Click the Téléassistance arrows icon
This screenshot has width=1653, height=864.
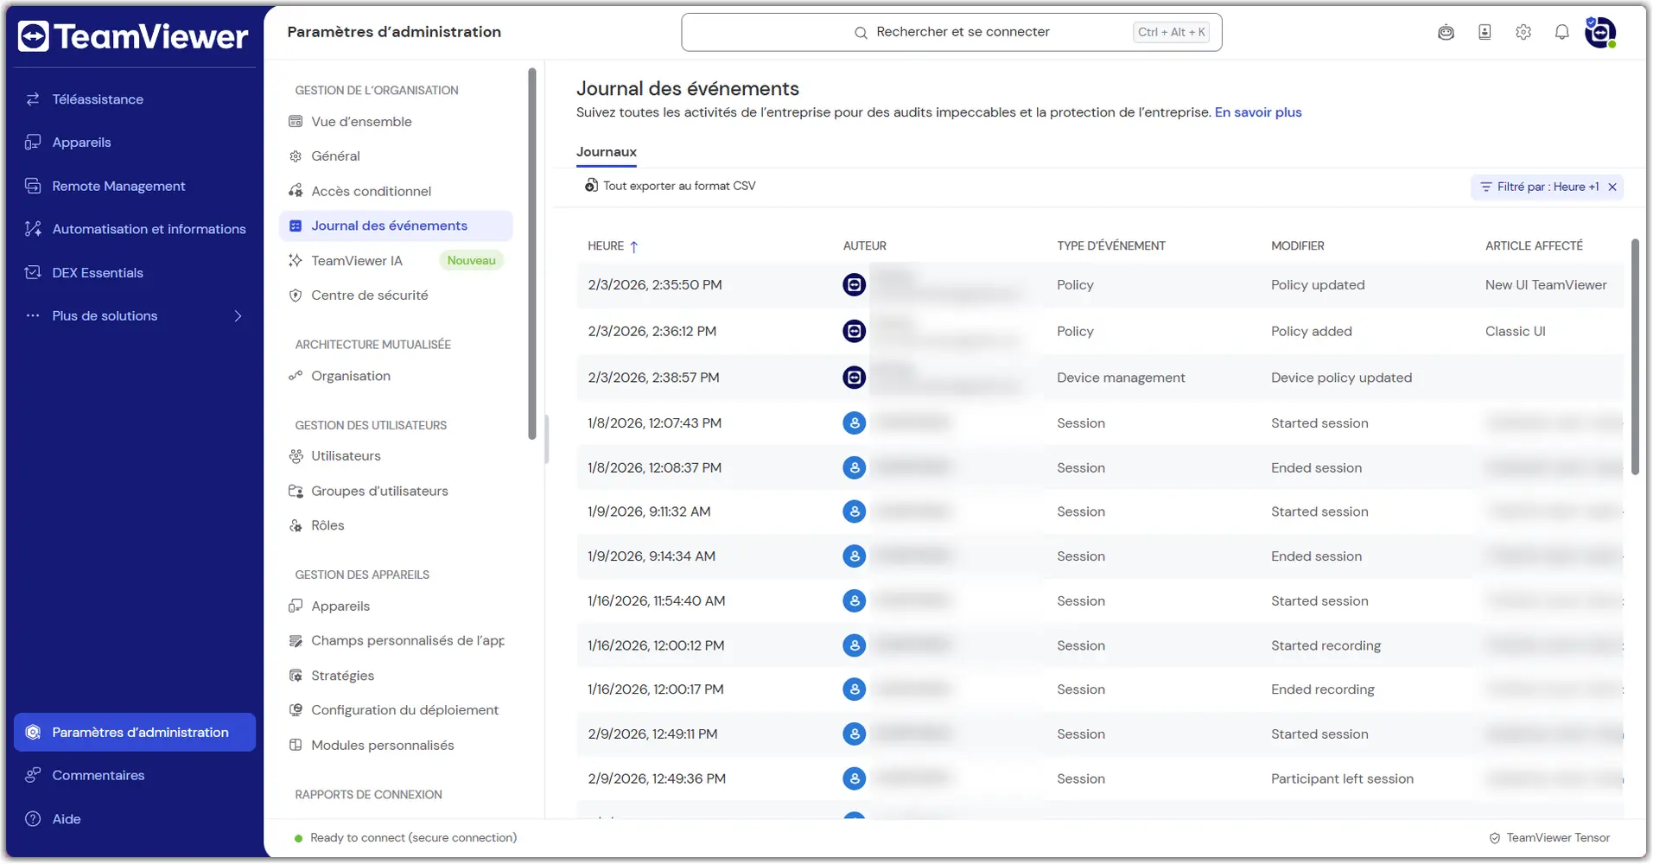point(33,99)
